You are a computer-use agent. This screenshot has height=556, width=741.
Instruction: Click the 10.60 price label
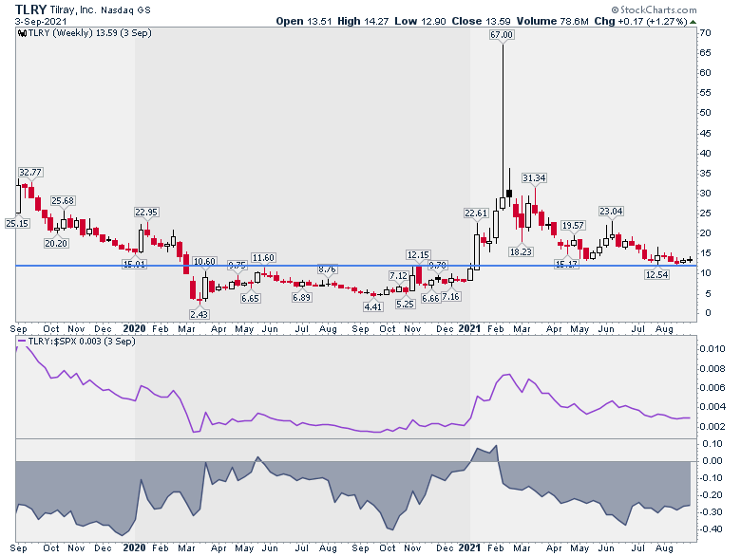[204, 261]
